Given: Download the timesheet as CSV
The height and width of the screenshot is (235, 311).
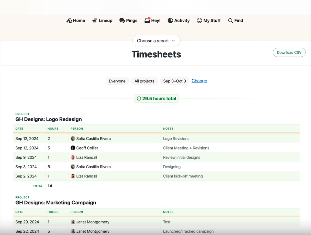Looking at the screenshot, I should tap(289, 52).
